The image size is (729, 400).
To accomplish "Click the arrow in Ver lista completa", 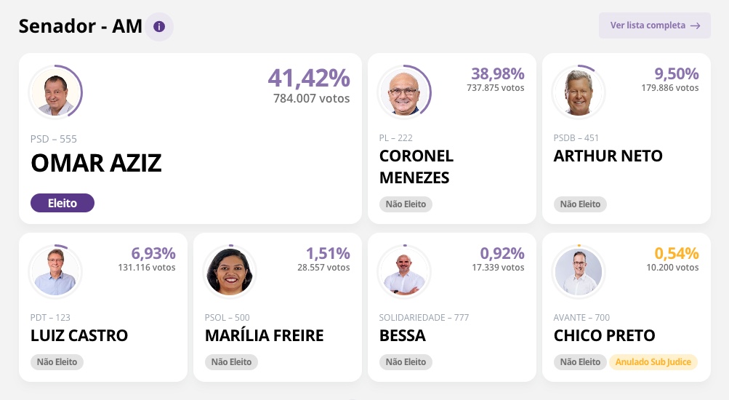I will (696, 25).
